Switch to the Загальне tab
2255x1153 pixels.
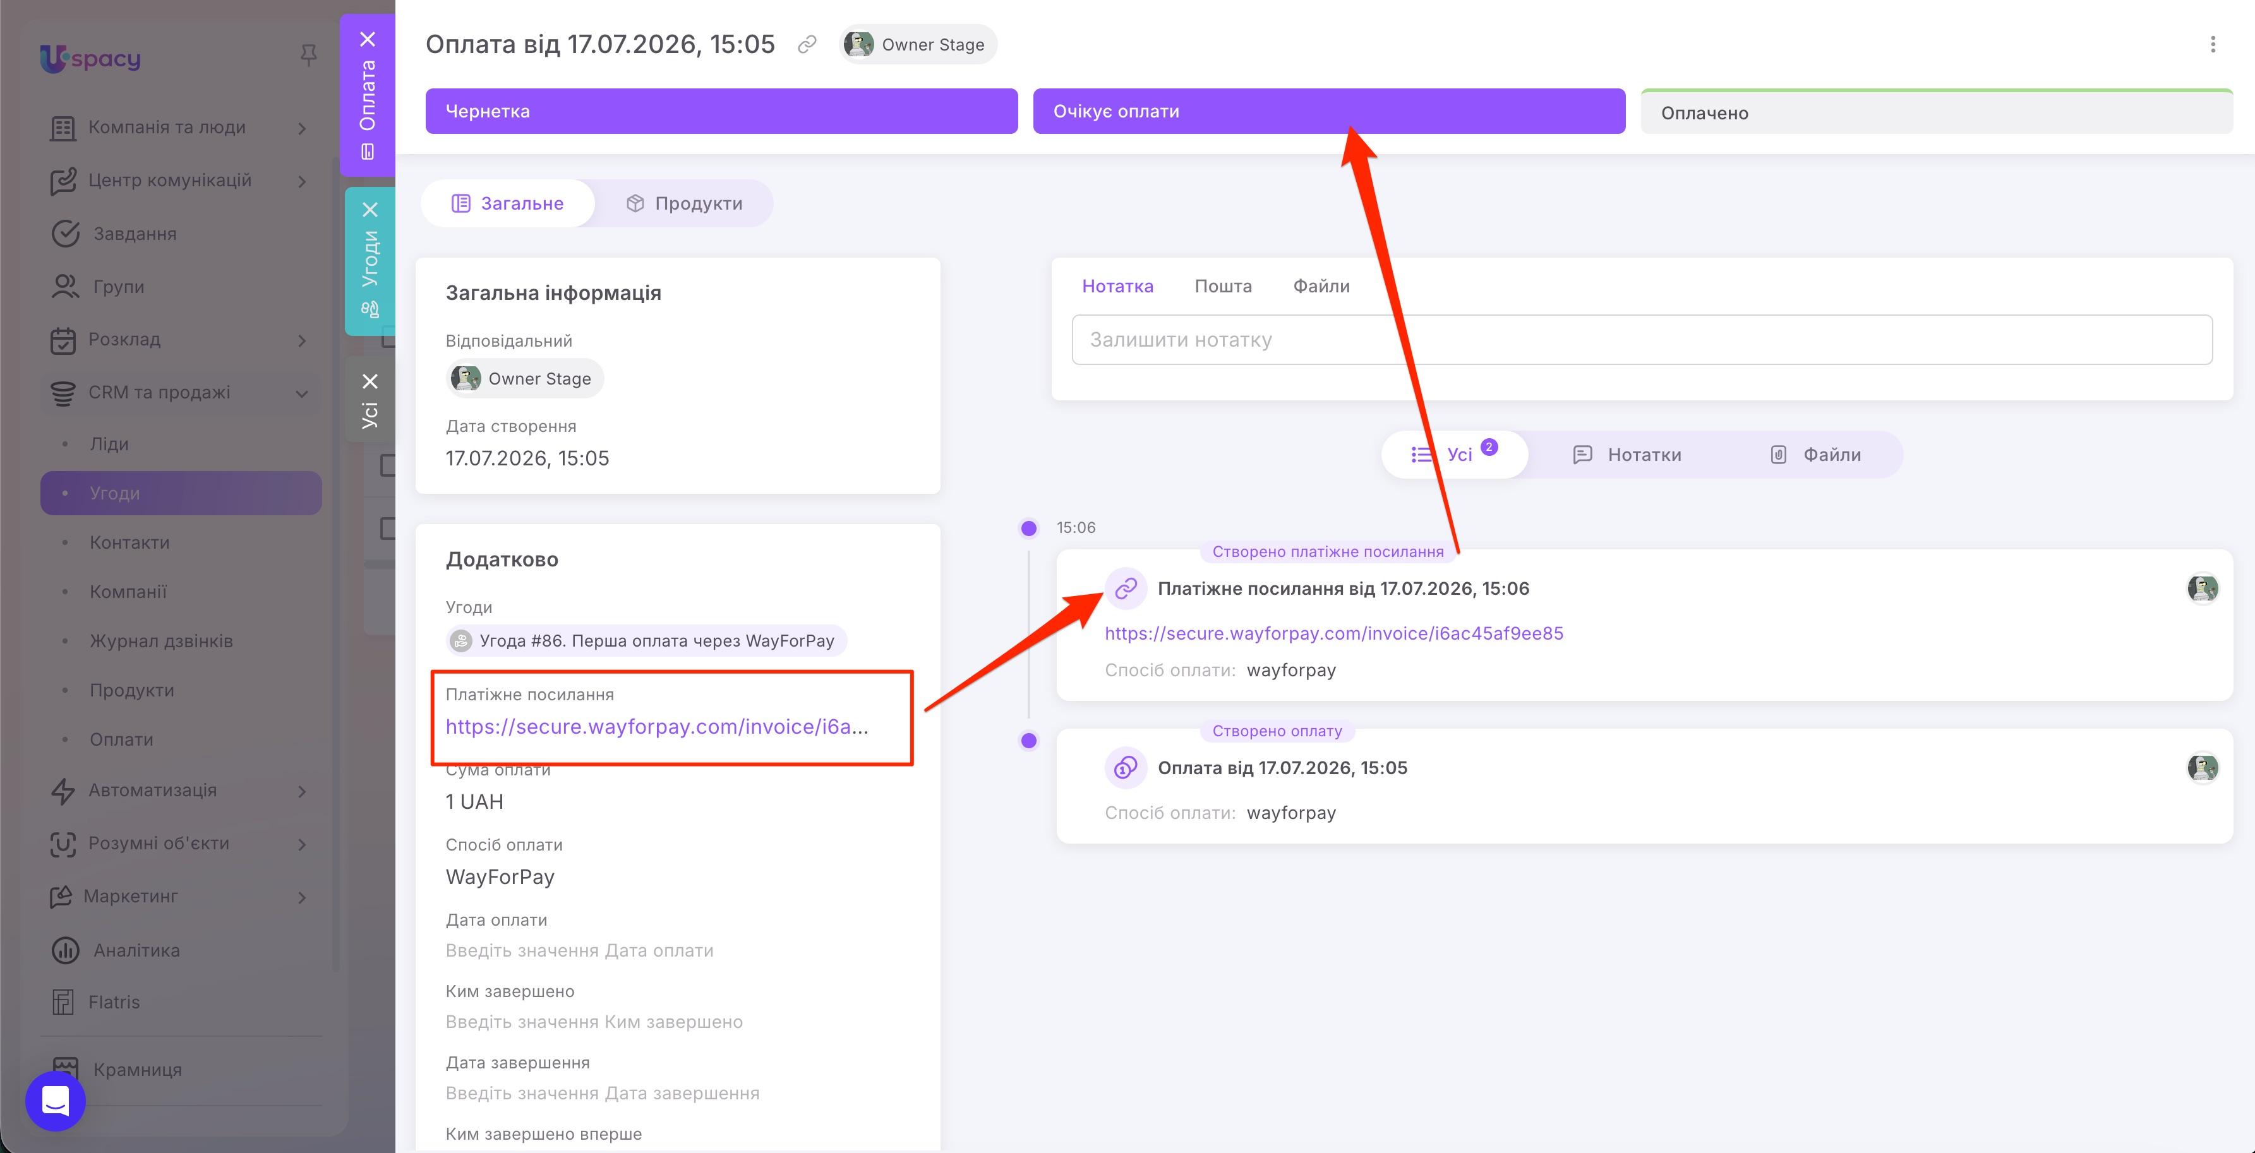(507, 203)
